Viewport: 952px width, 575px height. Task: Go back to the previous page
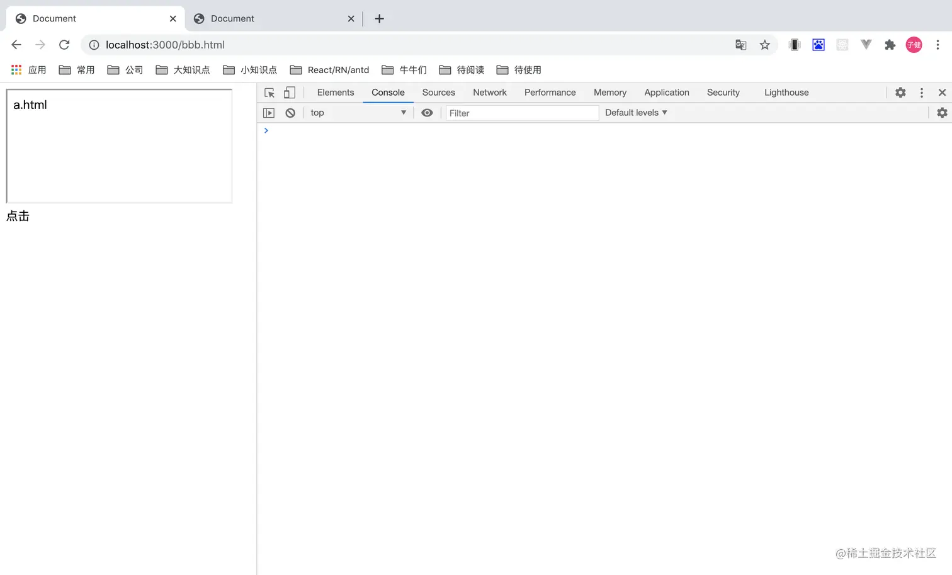16,45
